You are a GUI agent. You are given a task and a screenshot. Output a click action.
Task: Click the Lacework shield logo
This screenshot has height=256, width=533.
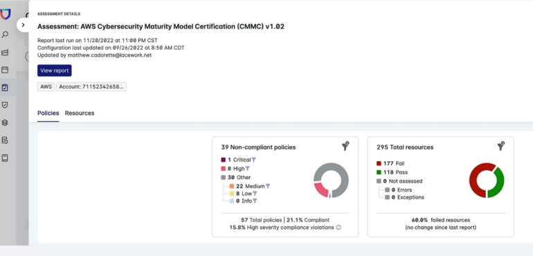pos(6,15)
